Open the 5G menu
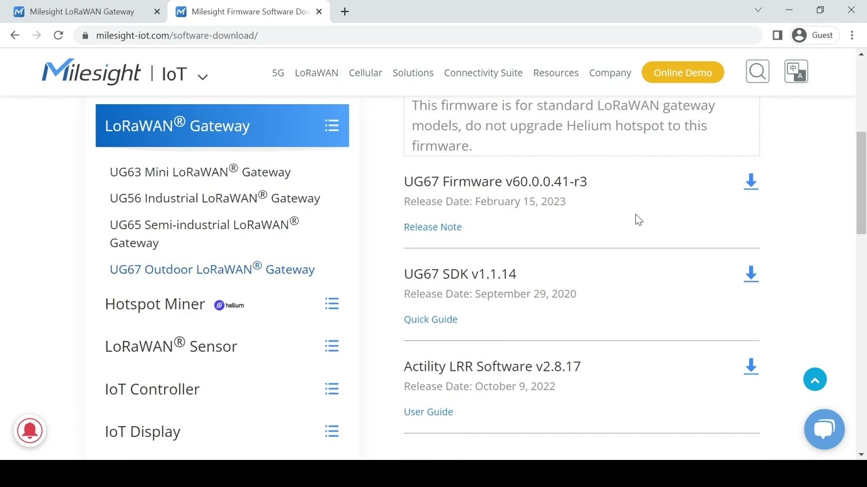867x487 pixels. pyautogui.click(x=278, y=72)
